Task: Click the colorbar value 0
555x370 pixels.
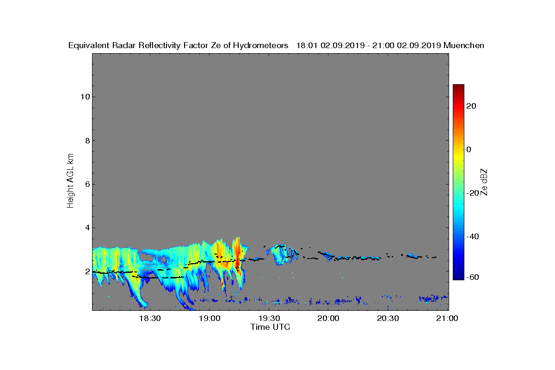Action: (469, 149)
